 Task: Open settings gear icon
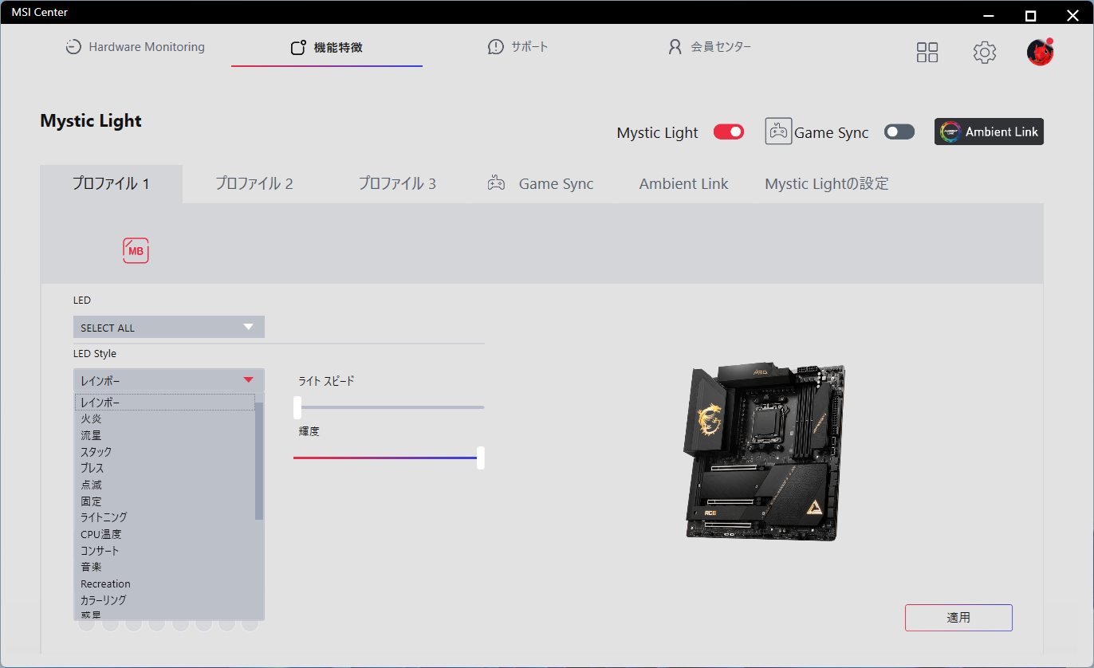click(x=985, y=53)
